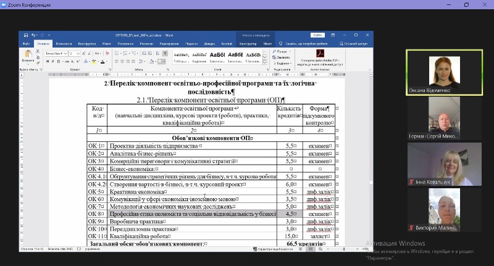The width and height of the screenshot is (494, 266).
Task: Apply the Heading style АаБбІ
Action: [x=217, y=57]
